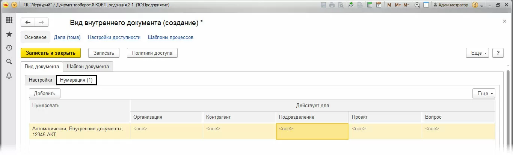Open the calendar icon in title bar
513x155 pixels.
(379, 5)
